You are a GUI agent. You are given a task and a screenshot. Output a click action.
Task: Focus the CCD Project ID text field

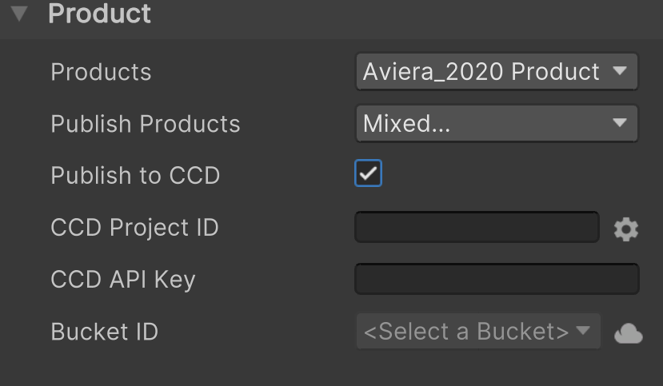point(477,228)
